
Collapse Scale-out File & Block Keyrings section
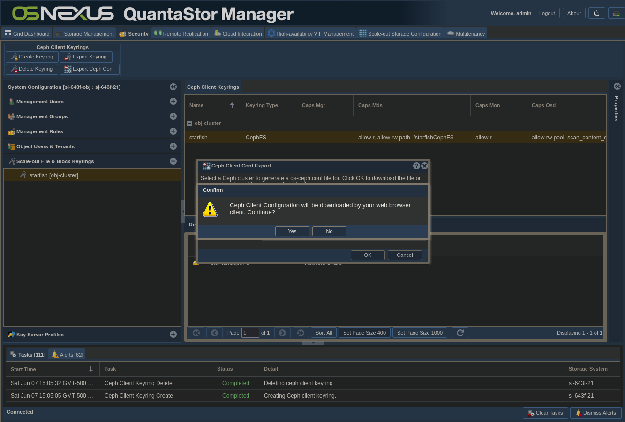(173, 161)
